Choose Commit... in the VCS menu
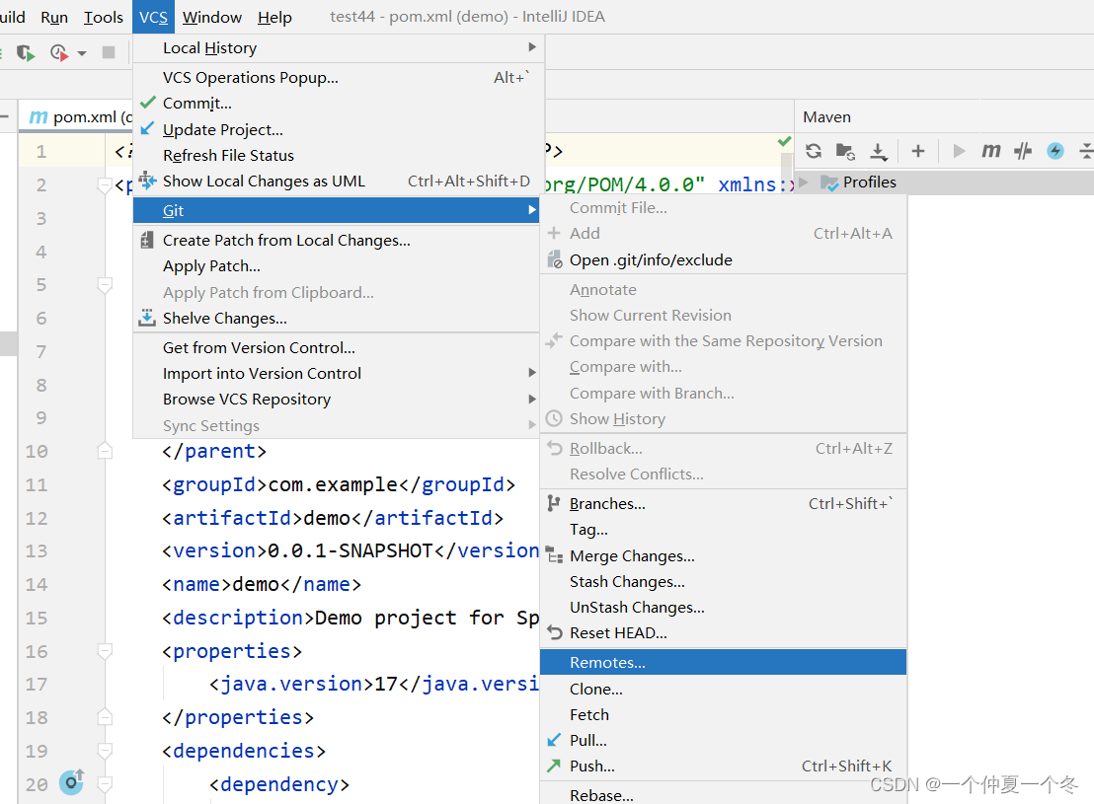 [339, 104]
